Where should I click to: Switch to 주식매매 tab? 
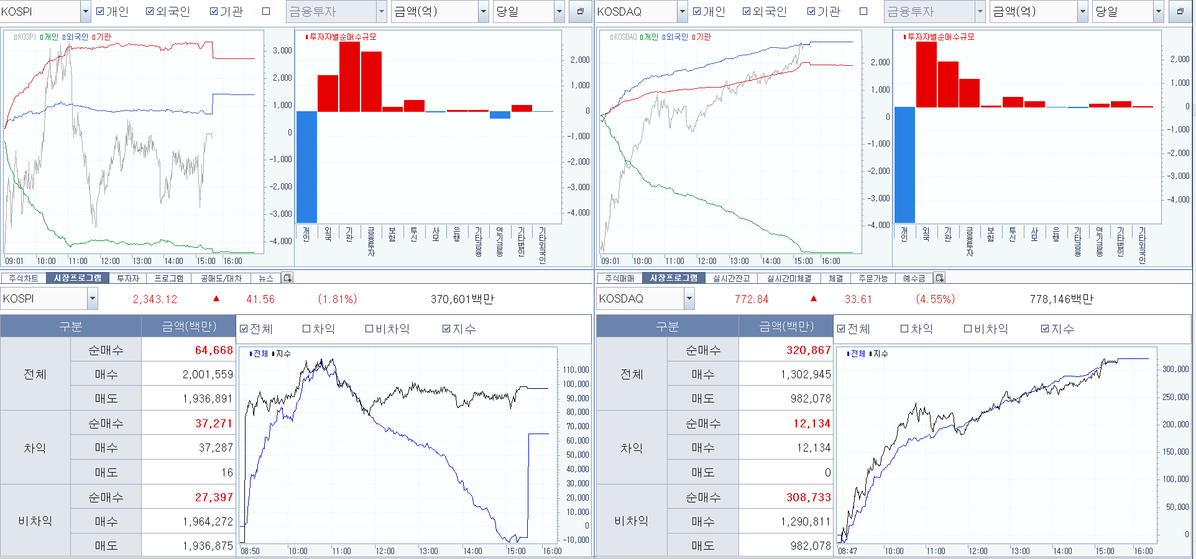point(620,278)
